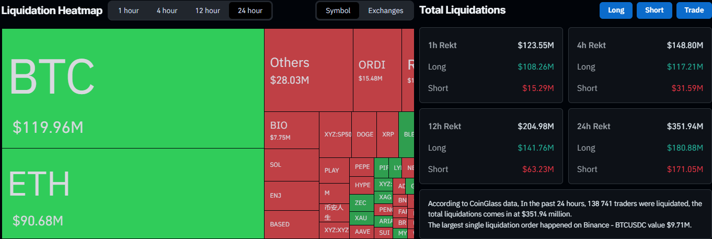Select the 1 hour timeframe
The width and height of the screenshot is (712, 239).
(x=128, y=10)
